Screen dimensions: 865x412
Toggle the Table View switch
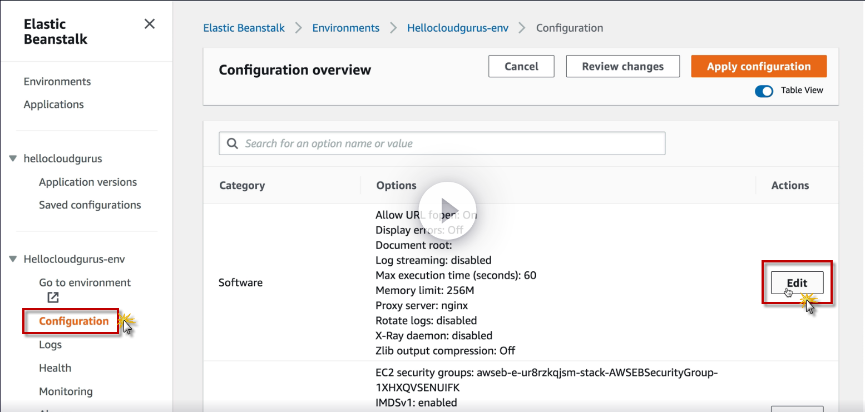coord(764,91)
